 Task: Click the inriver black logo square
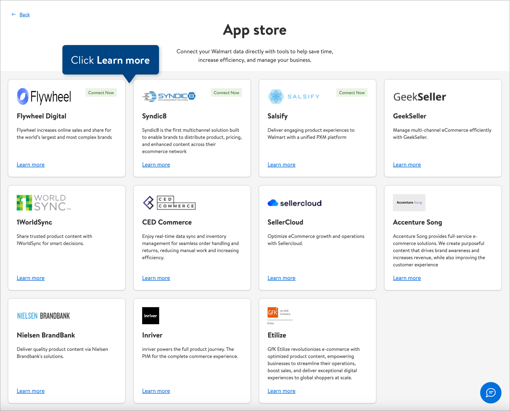click(150, 315)
